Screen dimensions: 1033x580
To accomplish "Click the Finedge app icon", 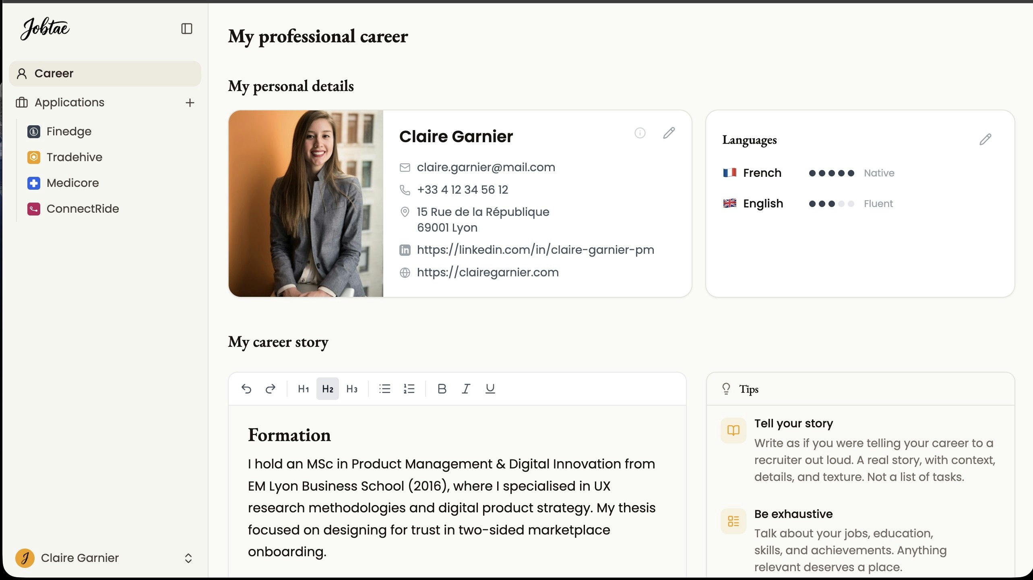I will 34,131.
